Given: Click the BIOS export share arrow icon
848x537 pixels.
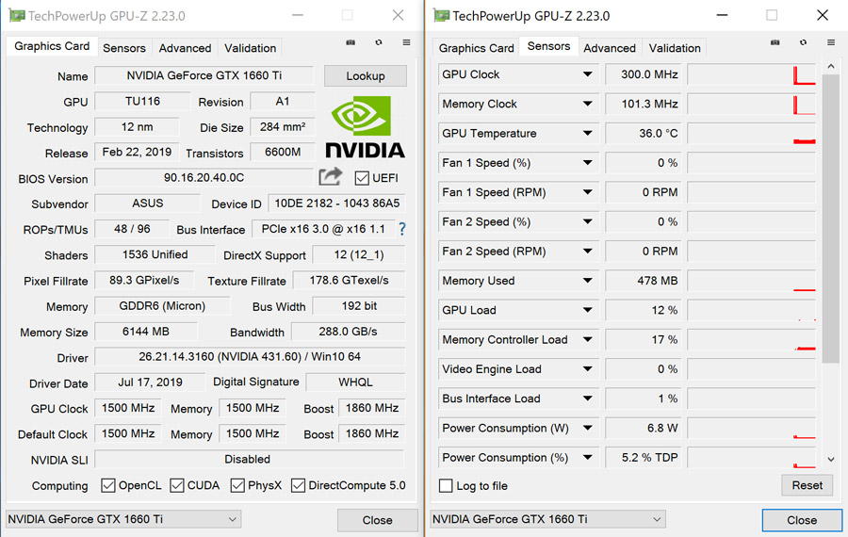Looking at the screenshot, I should click(x=330, y=176).
